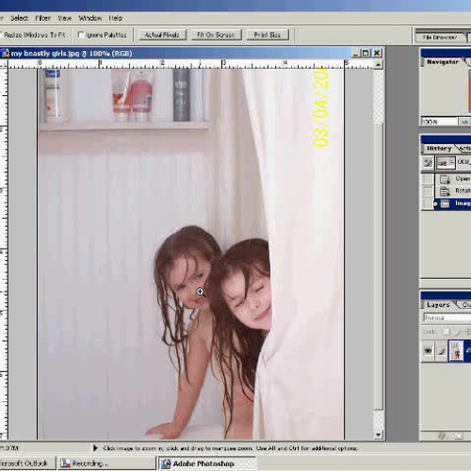Minimize the my beastly girls.jpg document window
This screenshot has width=471, height=471.
pyautogui.click(x=355, y=53)
